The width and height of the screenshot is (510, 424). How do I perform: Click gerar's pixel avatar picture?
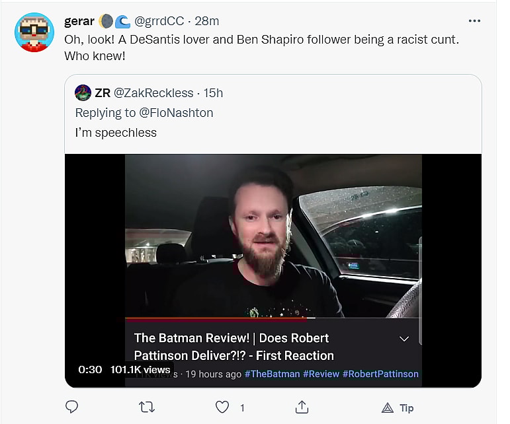[x=34, y=32]
